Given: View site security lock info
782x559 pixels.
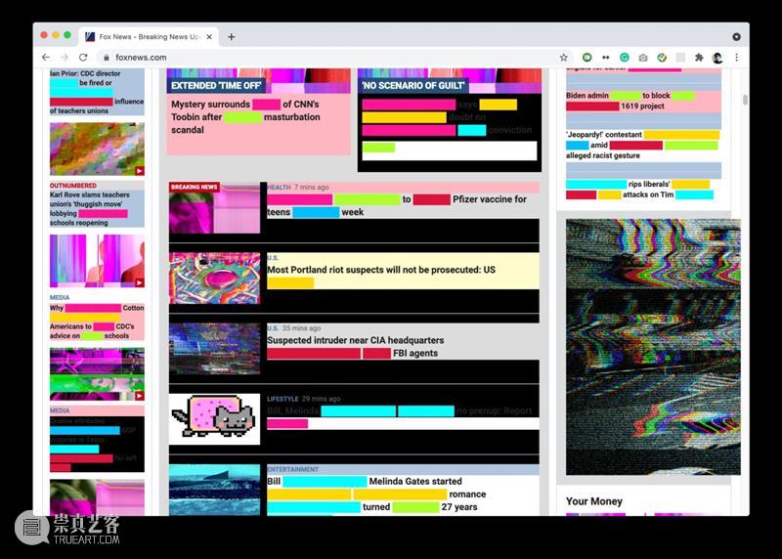Looking at the screenshot, I should [x=107, y=58].
